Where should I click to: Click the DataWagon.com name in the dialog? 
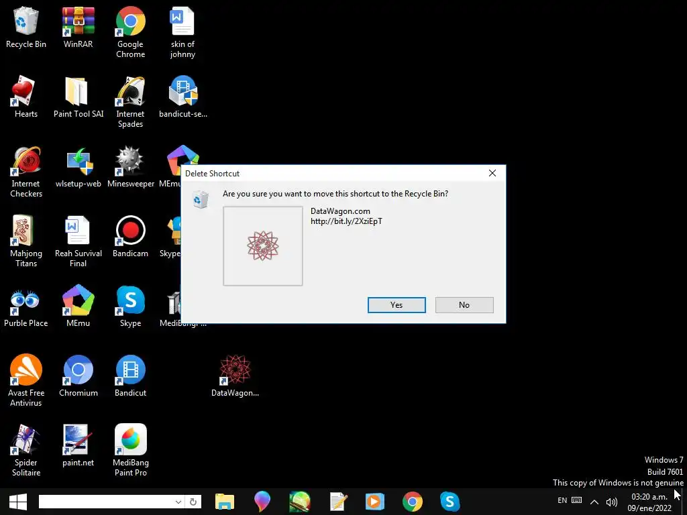point(340,211)
